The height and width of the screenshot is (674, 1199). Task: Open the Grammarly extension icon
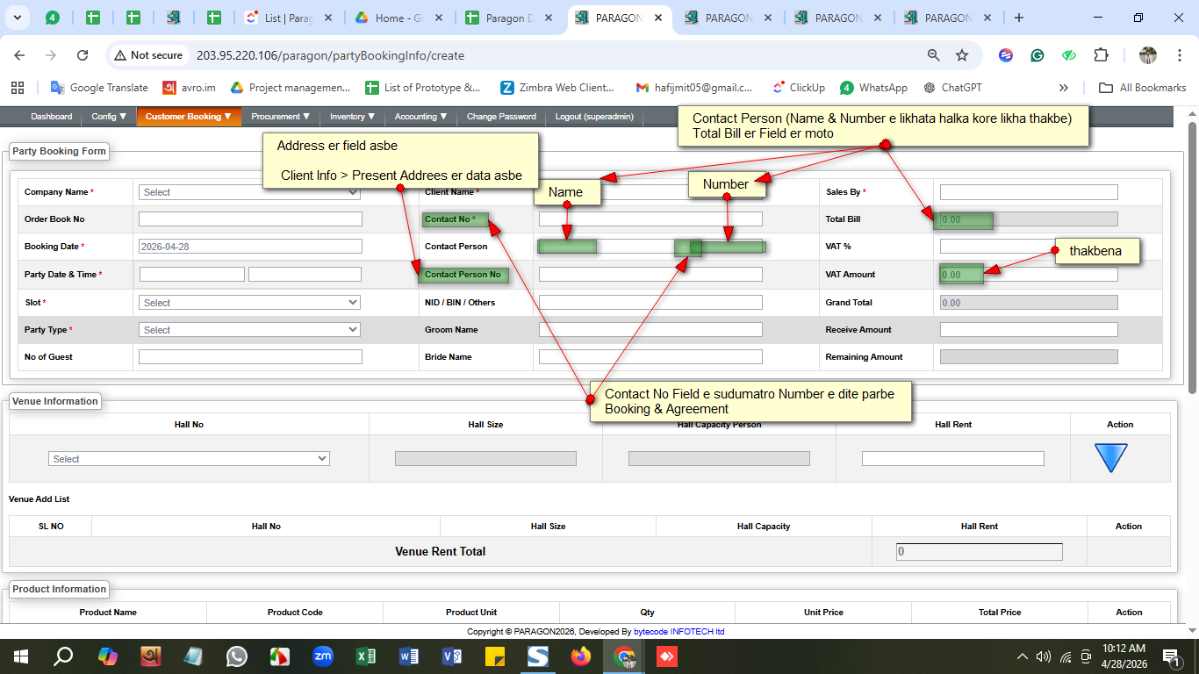coord(1037,55)
